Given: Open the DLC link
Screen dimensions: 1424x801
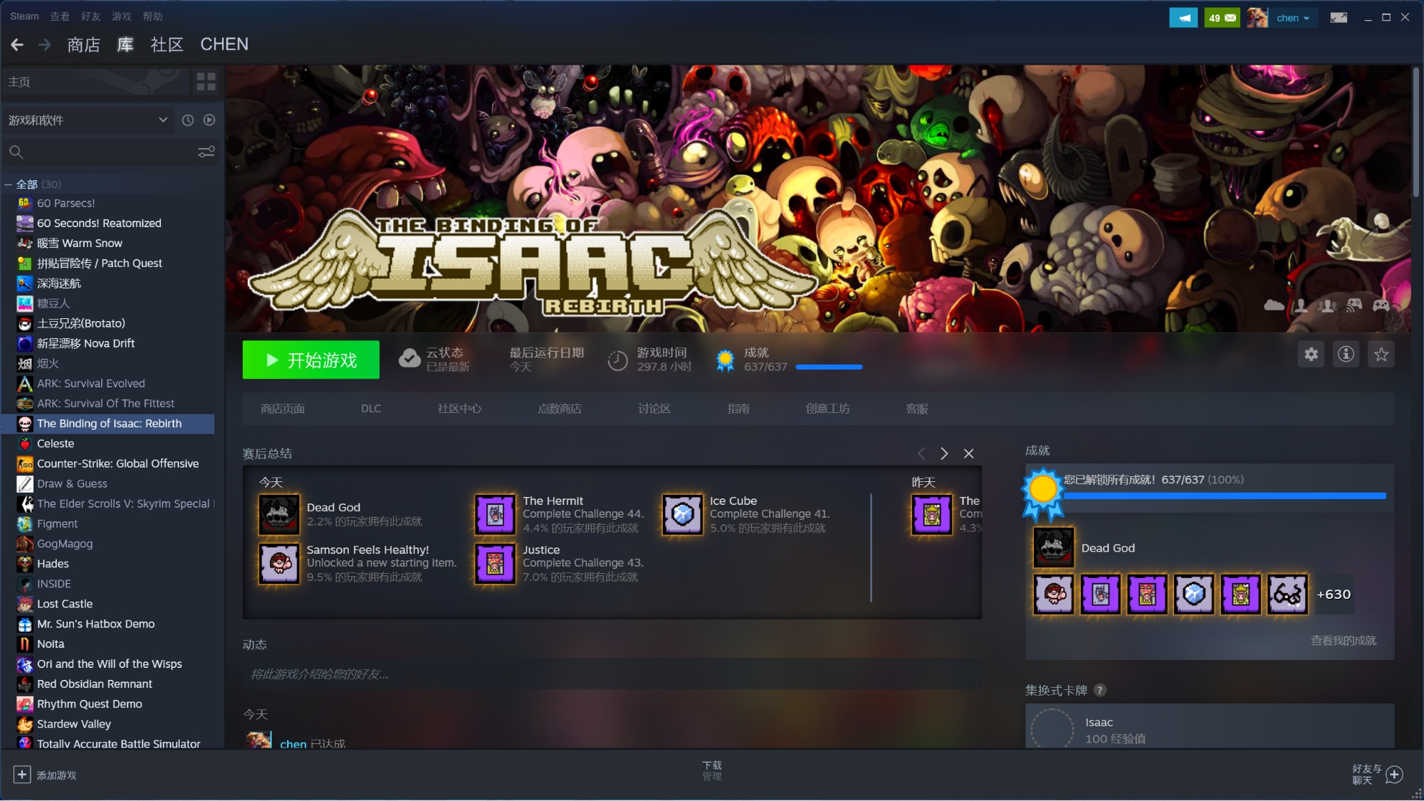Looking at the screenshot, I should click(x=371, y=409).
